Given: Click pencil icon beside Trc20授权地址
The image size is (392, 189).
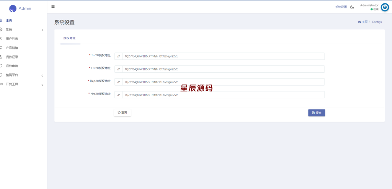Looking at the screenshot, I should (x=119, y=56).
